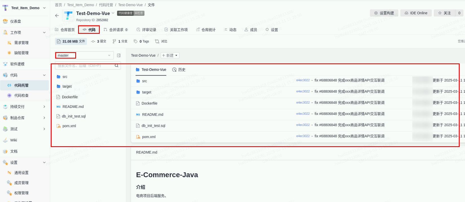This screenshot has width=465, height=202.
Task: Switch to 评审记录 tab
Action: click(146, 30)
